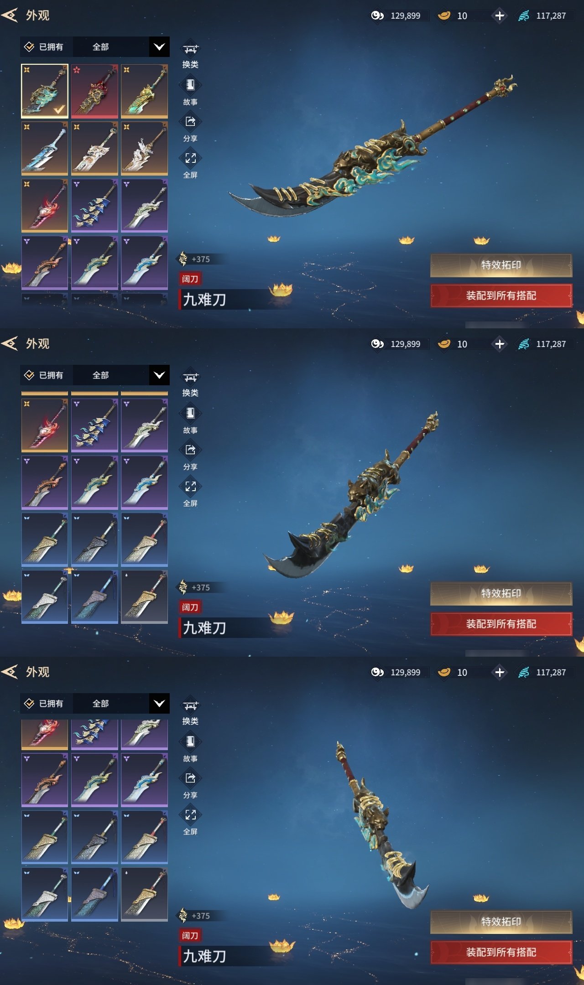584x985 pixels.
Task: Go back using the top panel's arrow icon
Action: tap(10, 15)
